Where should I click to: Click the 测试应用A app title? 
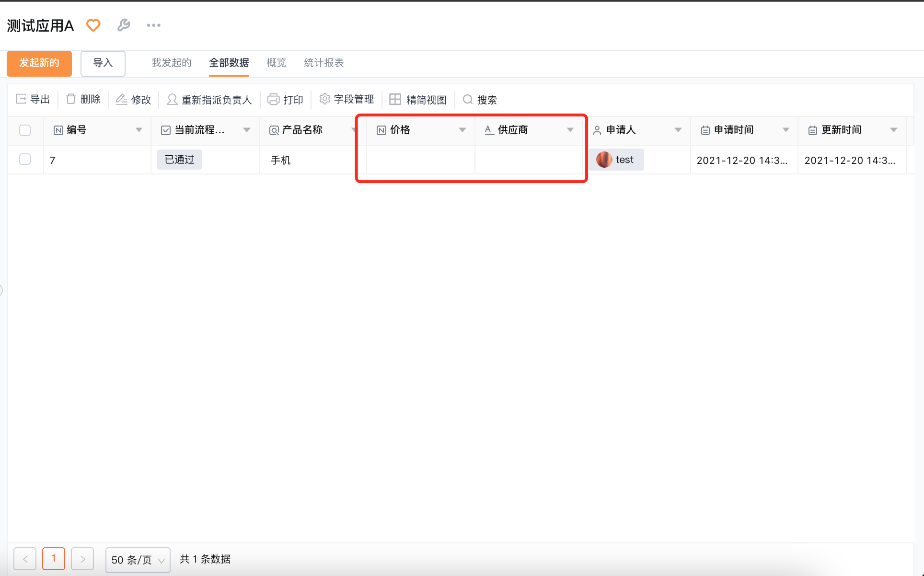[40, 25]
